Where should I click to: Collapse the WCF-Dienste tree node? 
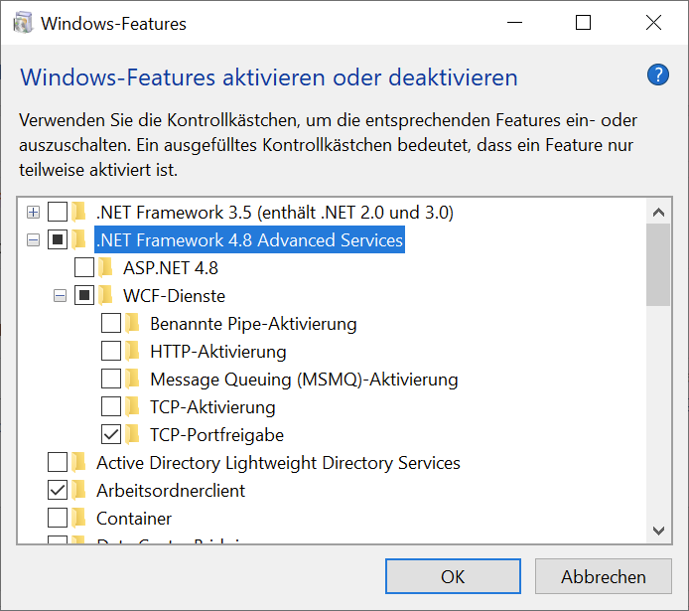(60, 295)
